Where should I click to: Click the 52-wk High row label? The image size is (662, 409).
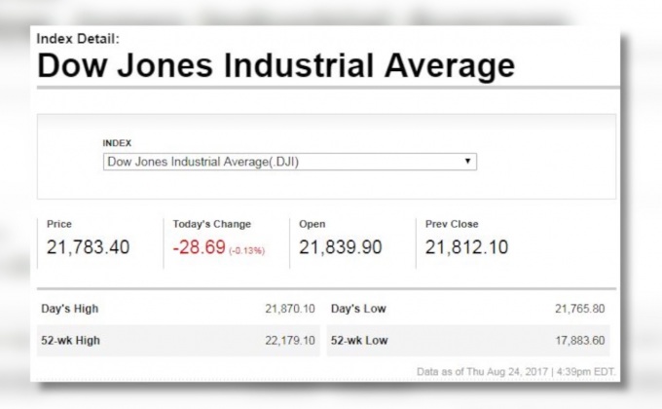point(70,341)
